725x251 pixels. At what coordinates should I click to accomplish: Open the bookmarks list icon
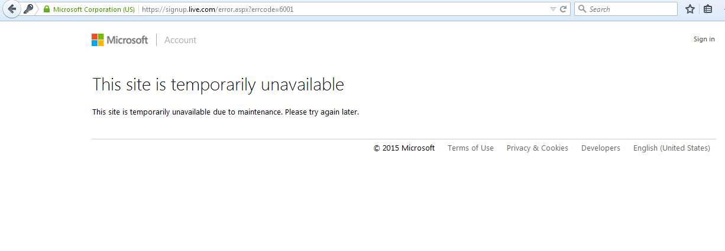[x=708, y=9]
